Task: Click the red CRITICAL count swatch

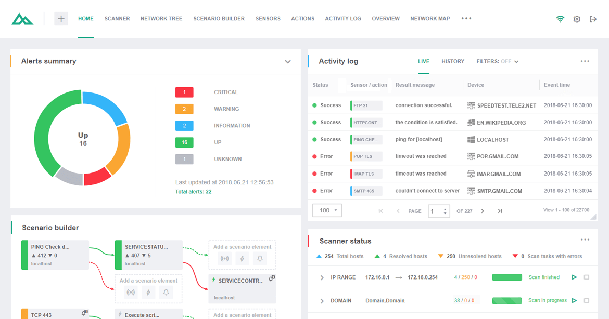Action: click(x=184, y=92)
